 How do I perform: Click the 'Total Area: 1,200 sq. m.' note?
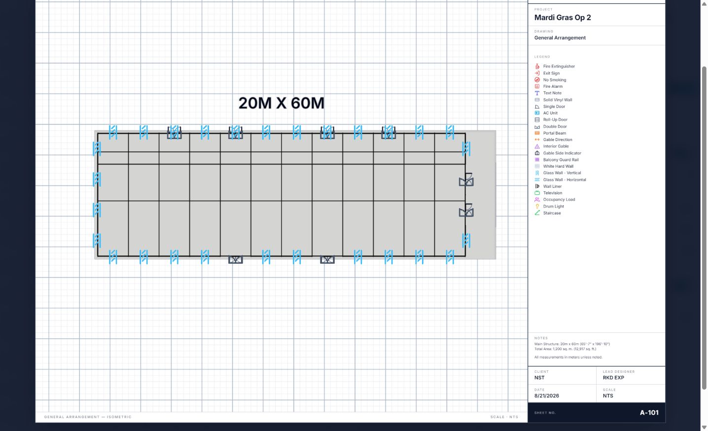tap(565, 349)
